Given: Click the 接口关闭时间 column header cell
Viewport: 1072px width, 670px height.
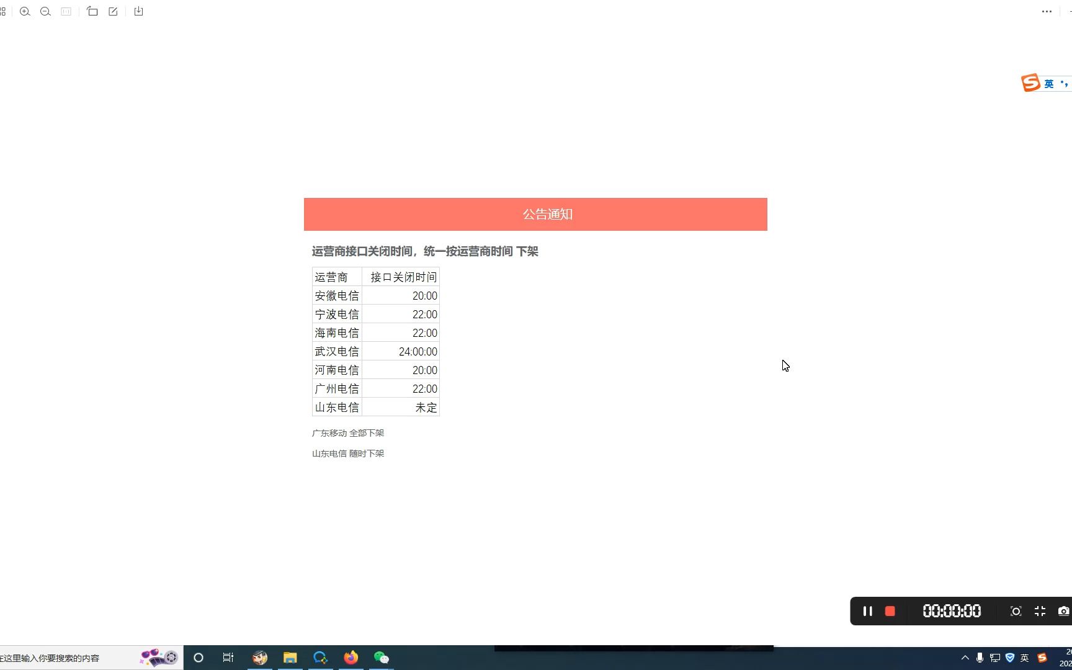Looking at the screenshot, I should tap(401, 277).
